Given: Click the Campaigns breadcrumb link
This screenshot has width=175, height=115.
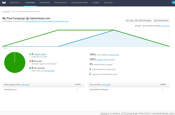Looking at the screenshot, I should point(6,11).
